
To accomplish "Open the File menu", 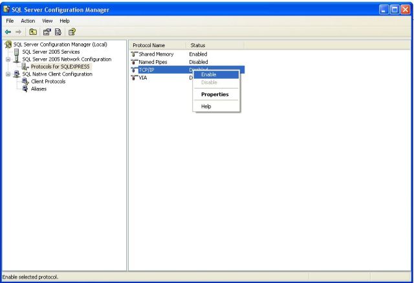I will click(10, 21).
